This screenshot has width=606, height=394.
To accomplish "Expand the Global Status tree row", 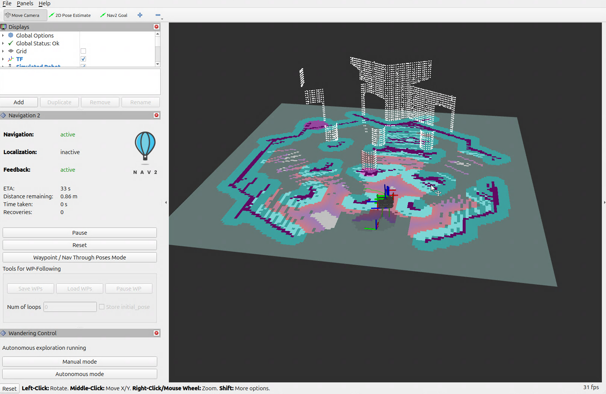I will pos(3,43).
